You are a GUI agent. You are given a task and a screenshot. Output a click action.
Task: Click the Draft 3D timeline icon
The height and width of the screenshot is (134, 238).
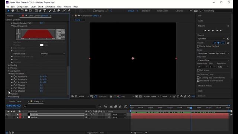click(x=106, y=107)
